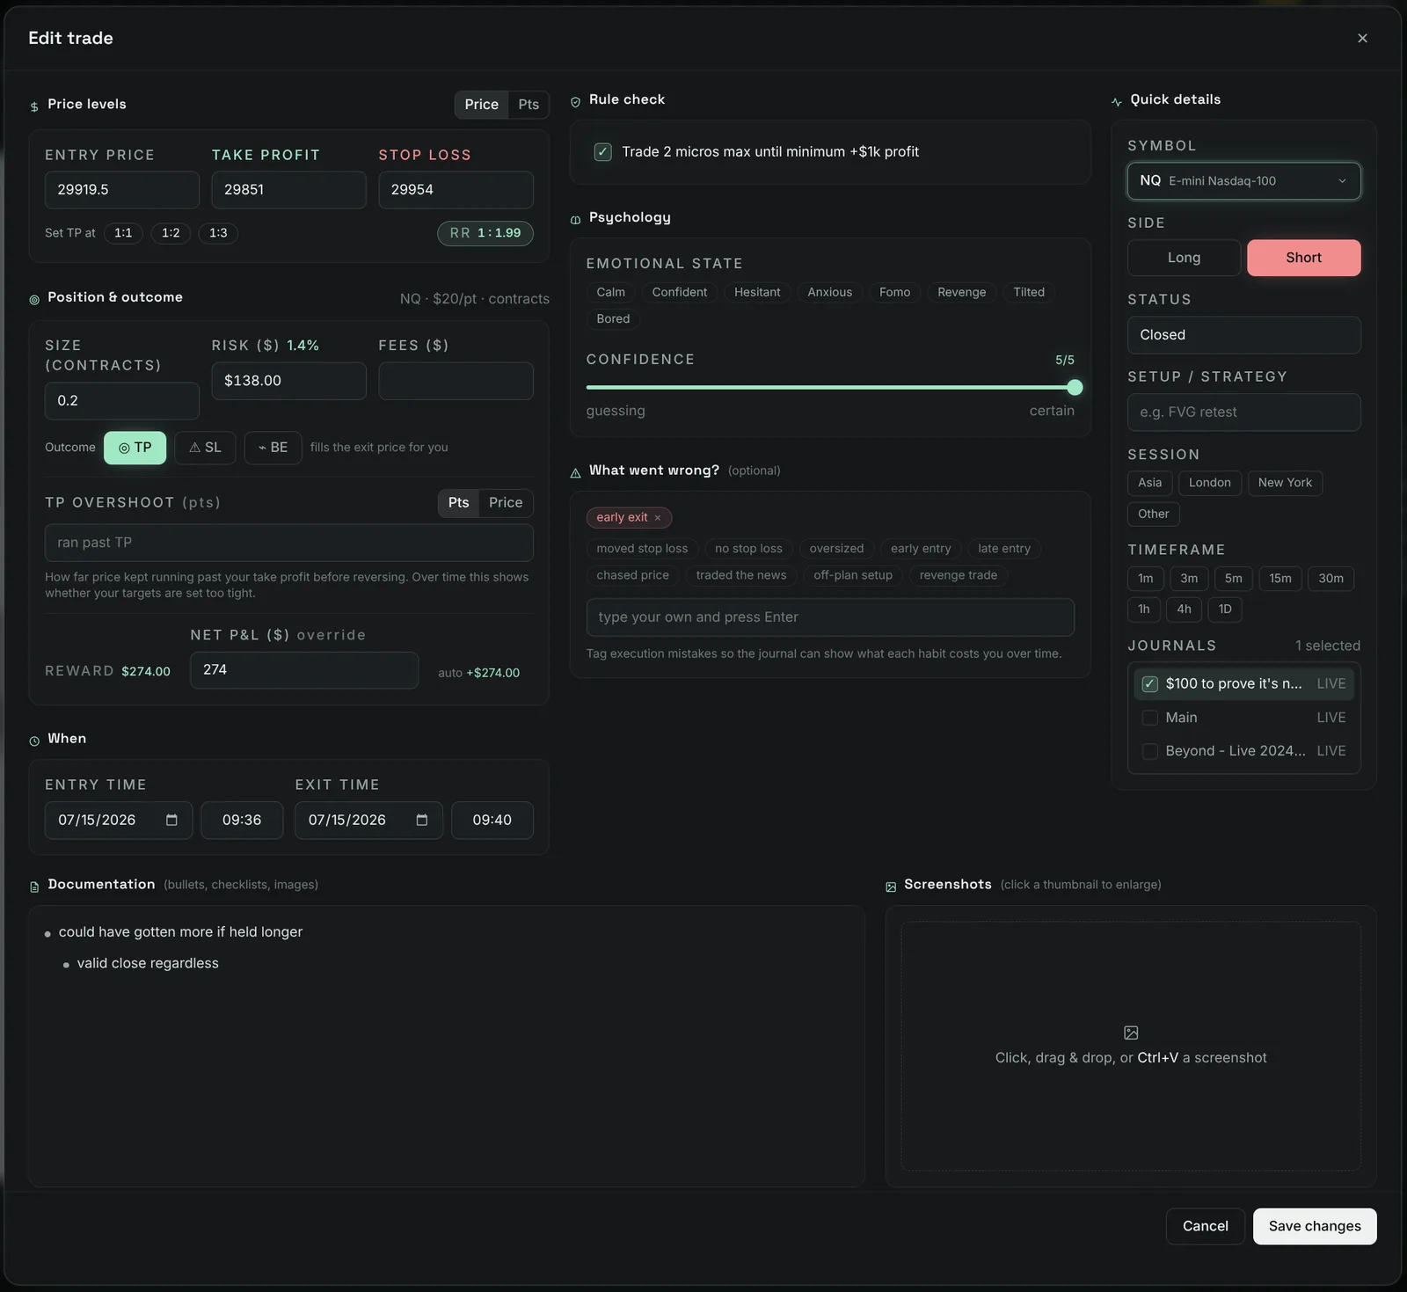Select the Fomo emotional state
This screenshot has height=1292, width=1407.
(894, 292)
